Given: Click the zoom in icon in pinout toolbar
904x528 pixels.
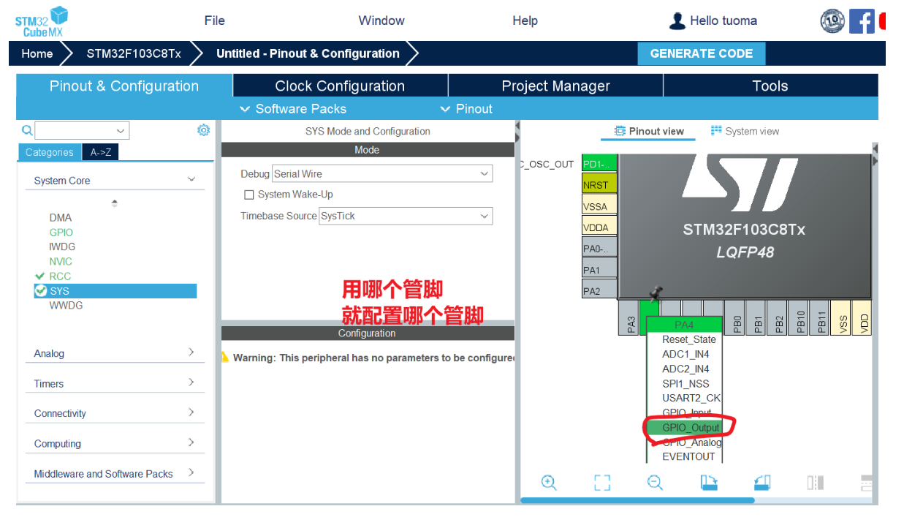Looking at the screenshot, I should point(549,483).
